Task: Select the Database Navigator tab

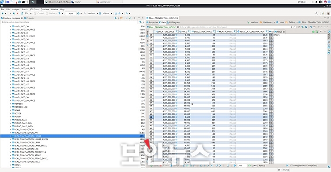Action: [11, 18]
